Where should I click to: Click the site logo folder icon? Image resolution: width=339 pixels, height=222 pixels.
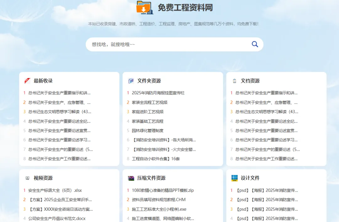[x=145, y=8]
